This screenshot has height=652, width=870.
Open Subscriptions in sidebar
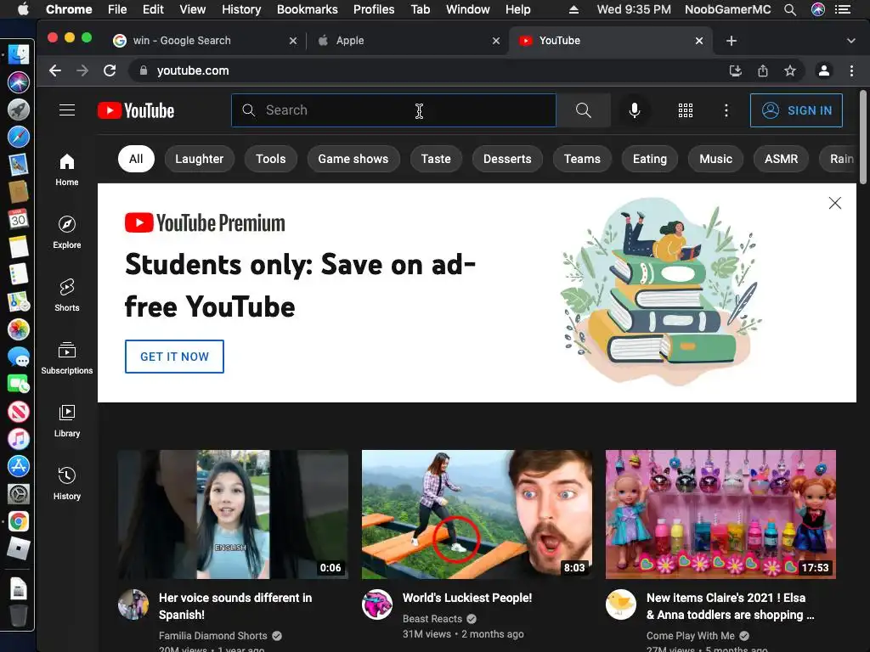tap(67, 358)
